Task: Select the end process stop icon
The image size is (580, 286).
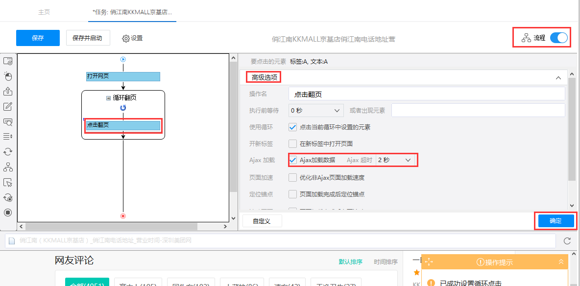Action: pyautogui.click(x=8, y=213)
